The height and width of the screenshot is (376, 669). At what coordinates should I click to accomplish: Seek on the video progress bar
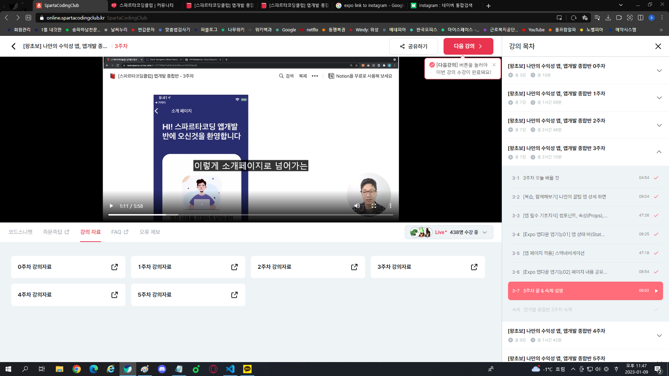pos(251,215)
